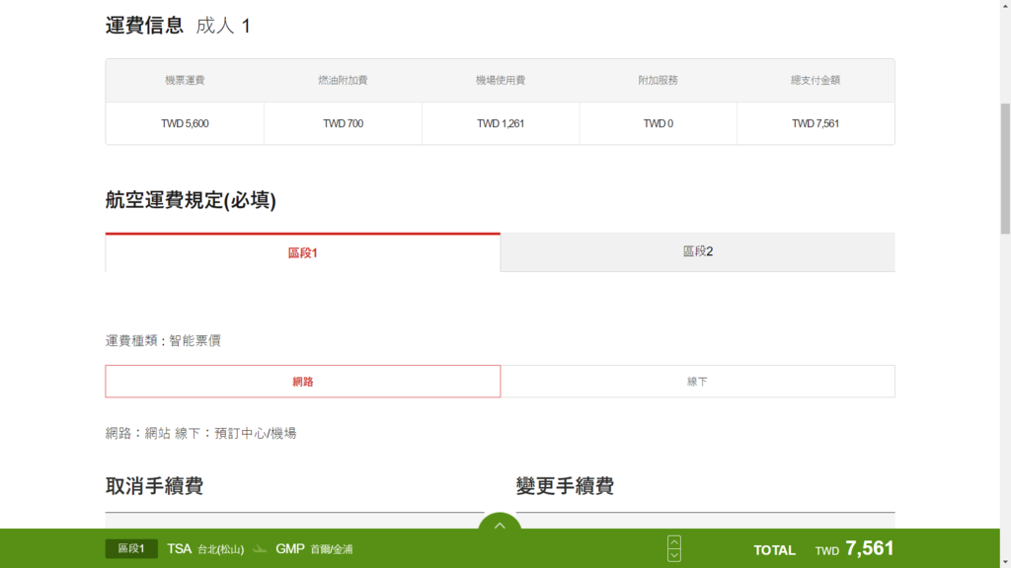
Task: Click the TWD 700 fuel surcharge cell
Action: coord(343,123)
